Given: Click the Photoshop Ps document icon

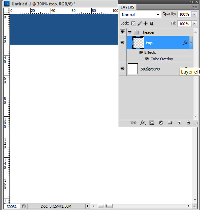Looking at the screenshot, I should [7, 4].
